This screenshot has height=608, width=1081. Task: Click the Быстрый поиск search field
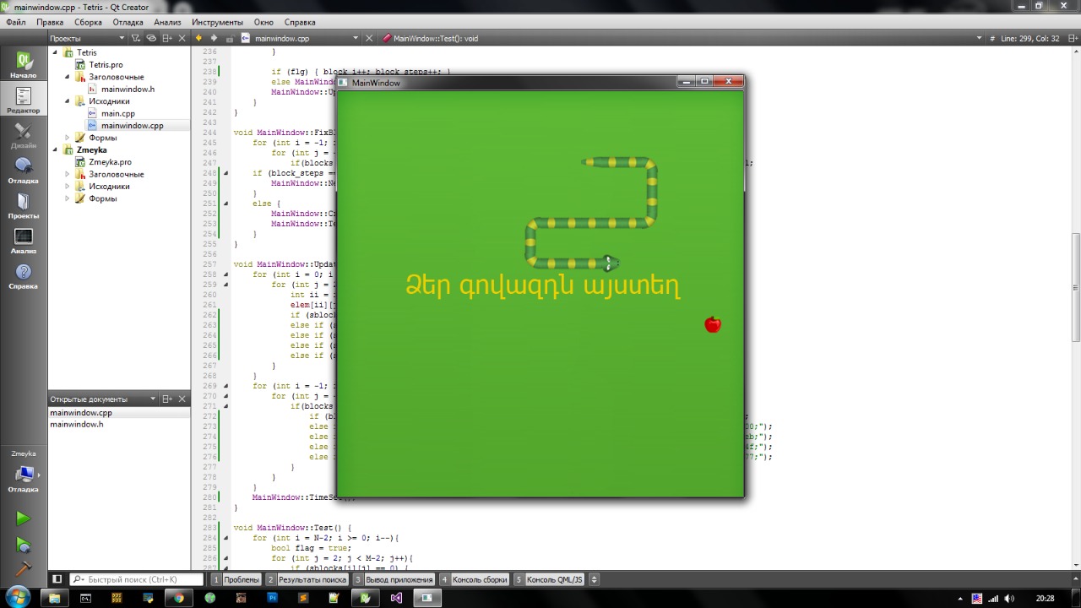coord(135,579)
